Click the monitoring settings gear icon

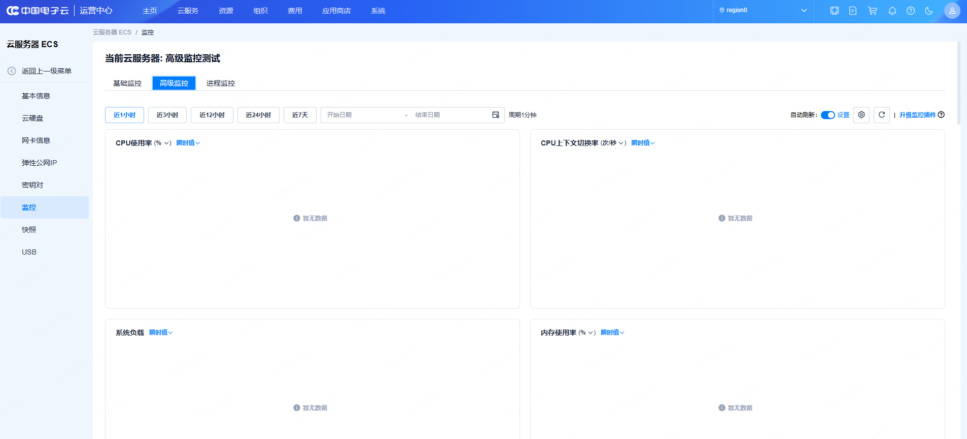click(x=861, y=115)
